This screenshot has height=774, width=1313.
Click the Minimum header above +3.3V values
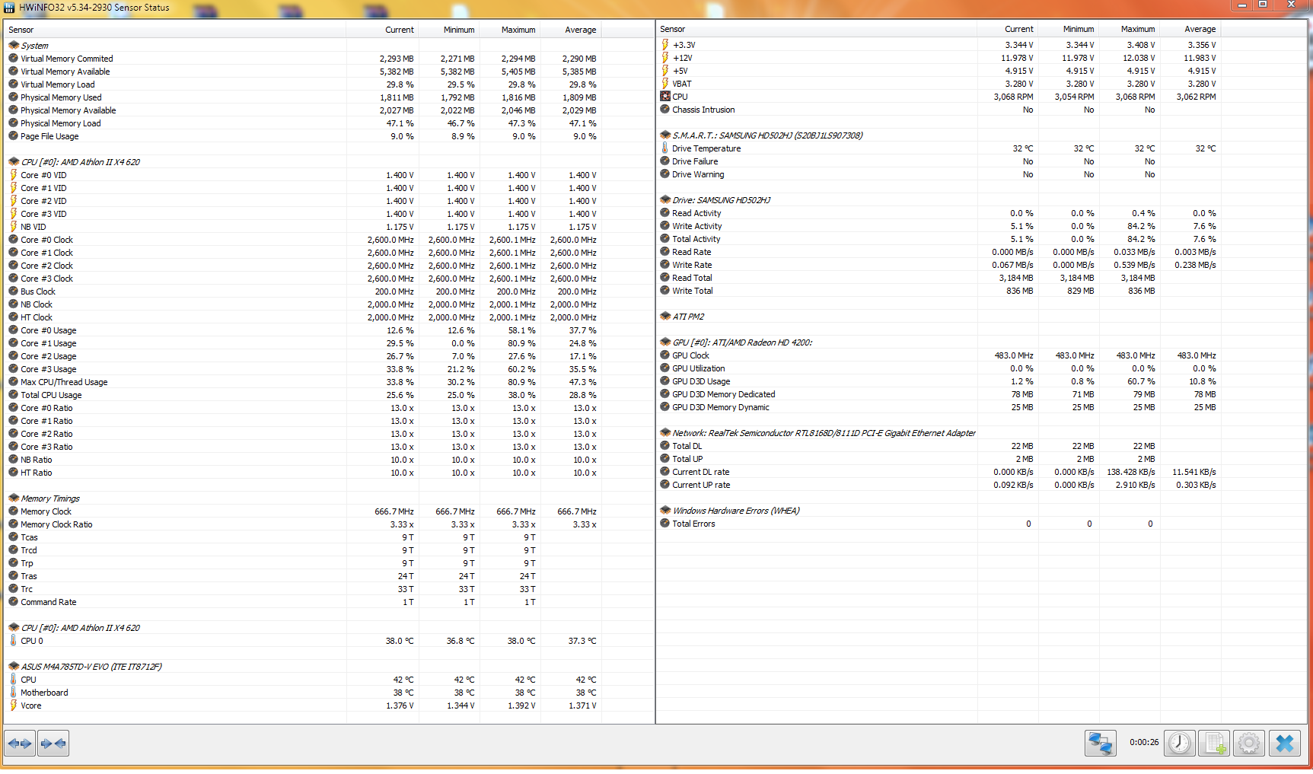(1069, 29)
